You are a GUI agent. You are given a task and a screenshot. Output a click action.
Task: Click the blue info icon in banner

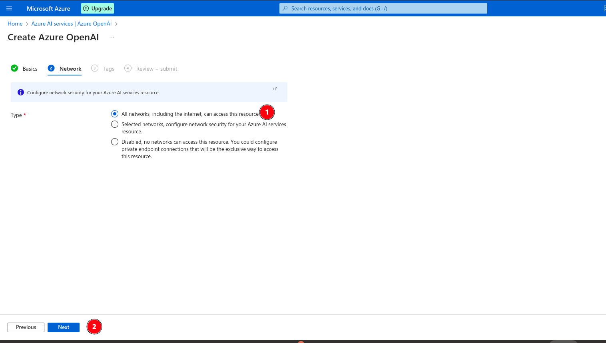click(21, 92)
